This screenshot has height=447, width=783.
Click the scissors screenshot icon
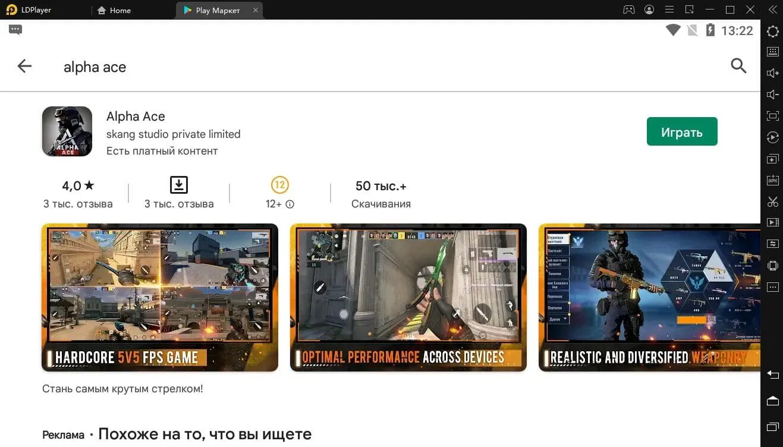tap(773, 202)
